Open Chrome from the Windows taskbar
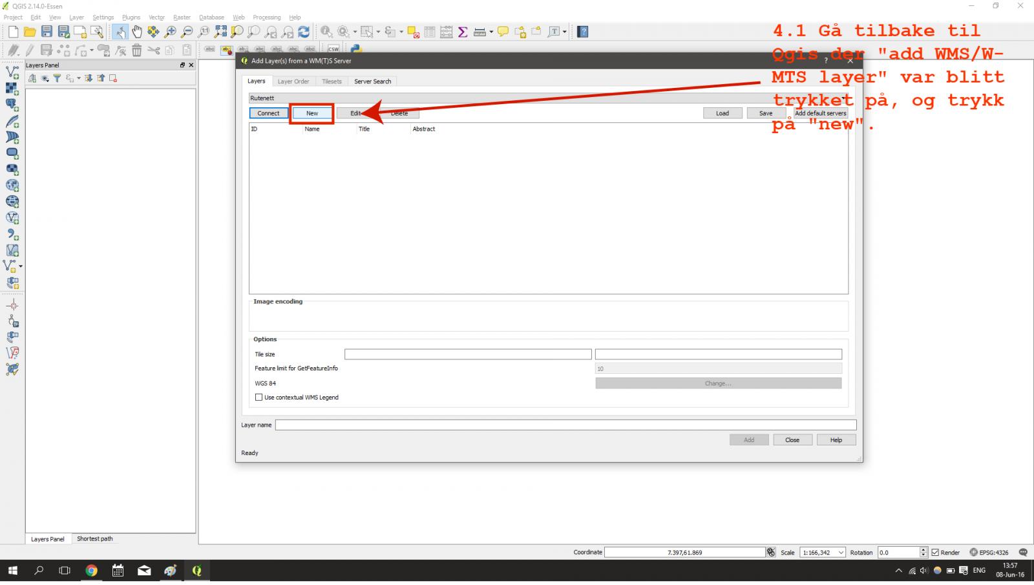 click(91, 571)
